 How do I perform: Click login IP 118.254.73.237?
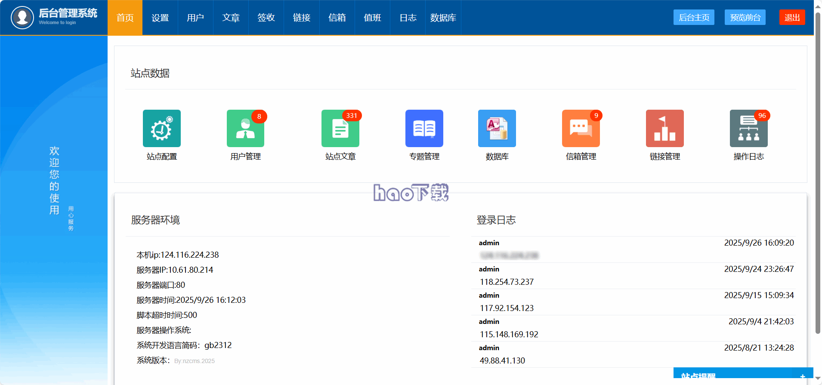click(507, 282)
